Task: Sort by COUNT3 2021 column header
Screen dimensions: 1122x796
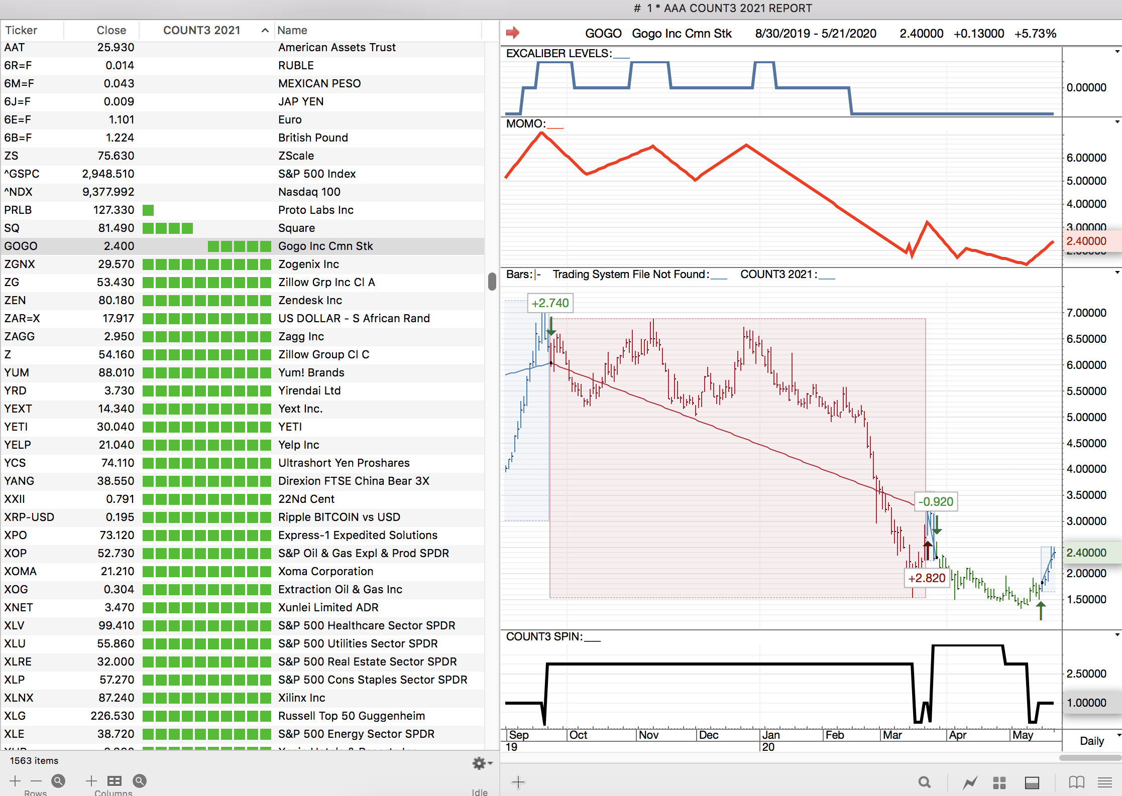Action: 202,30
